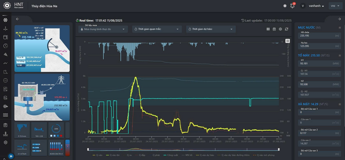The width and height of the screenshot is (345, 160).
Task: Open the clock history icon in sidebar
Action: pos(6,46)
